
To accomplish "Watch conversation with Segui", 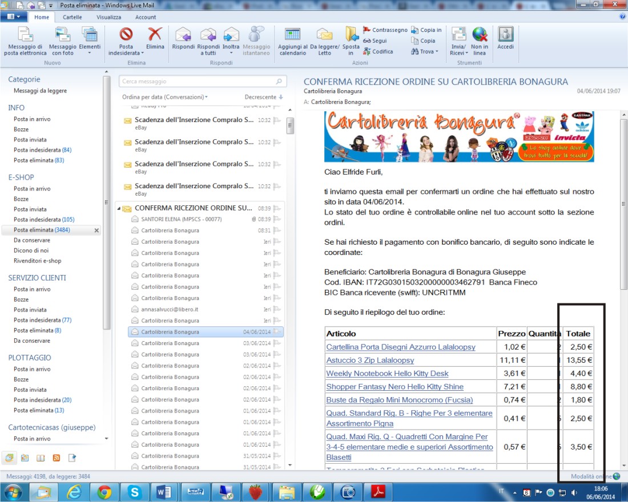I will point(375,41).
